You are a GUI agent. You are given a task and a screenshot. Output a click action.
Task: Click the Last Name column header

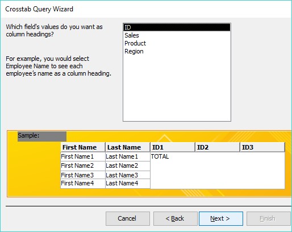point(128,147)
